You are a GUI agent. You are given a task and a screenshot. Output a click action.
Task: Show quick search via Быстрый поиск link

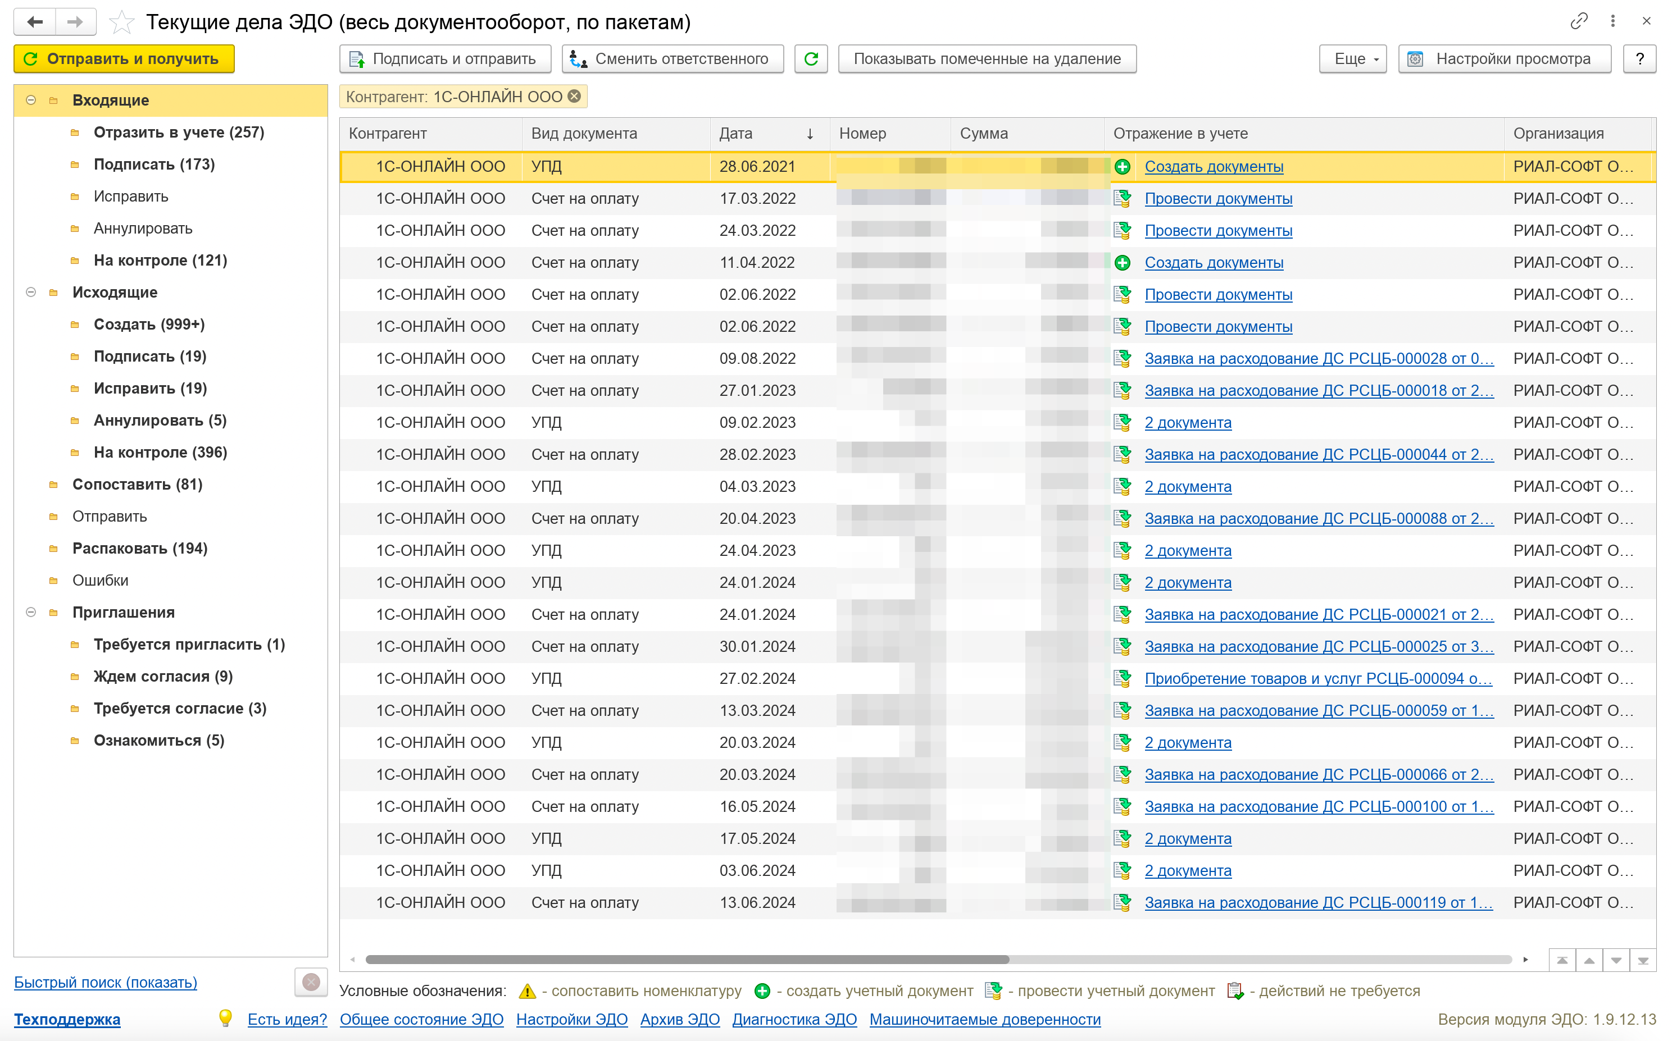pyautogui.click(x=106, y=983)
